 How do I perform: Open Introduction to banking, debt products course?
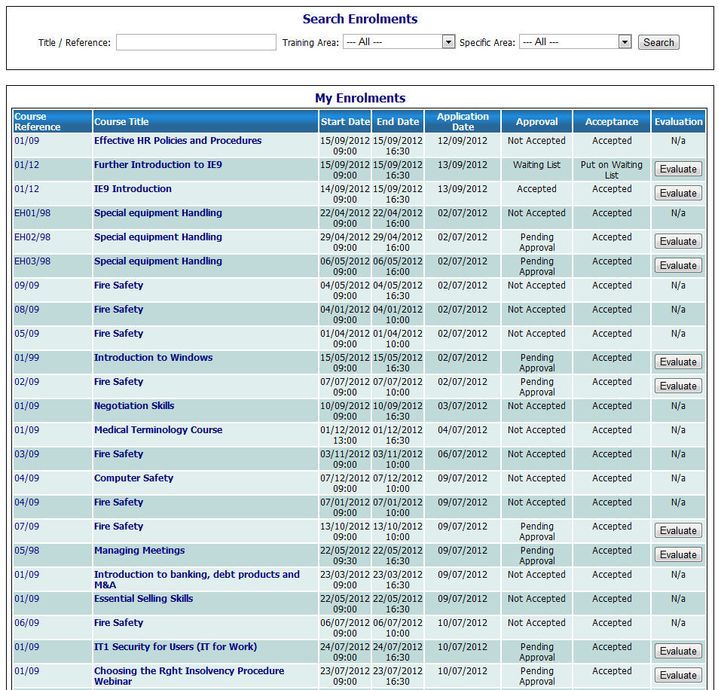197,580
